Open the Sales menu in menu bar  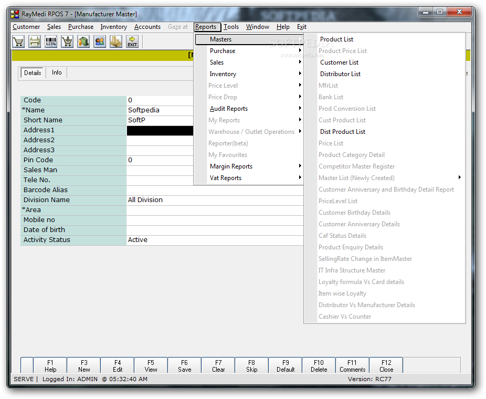[54, 27]
